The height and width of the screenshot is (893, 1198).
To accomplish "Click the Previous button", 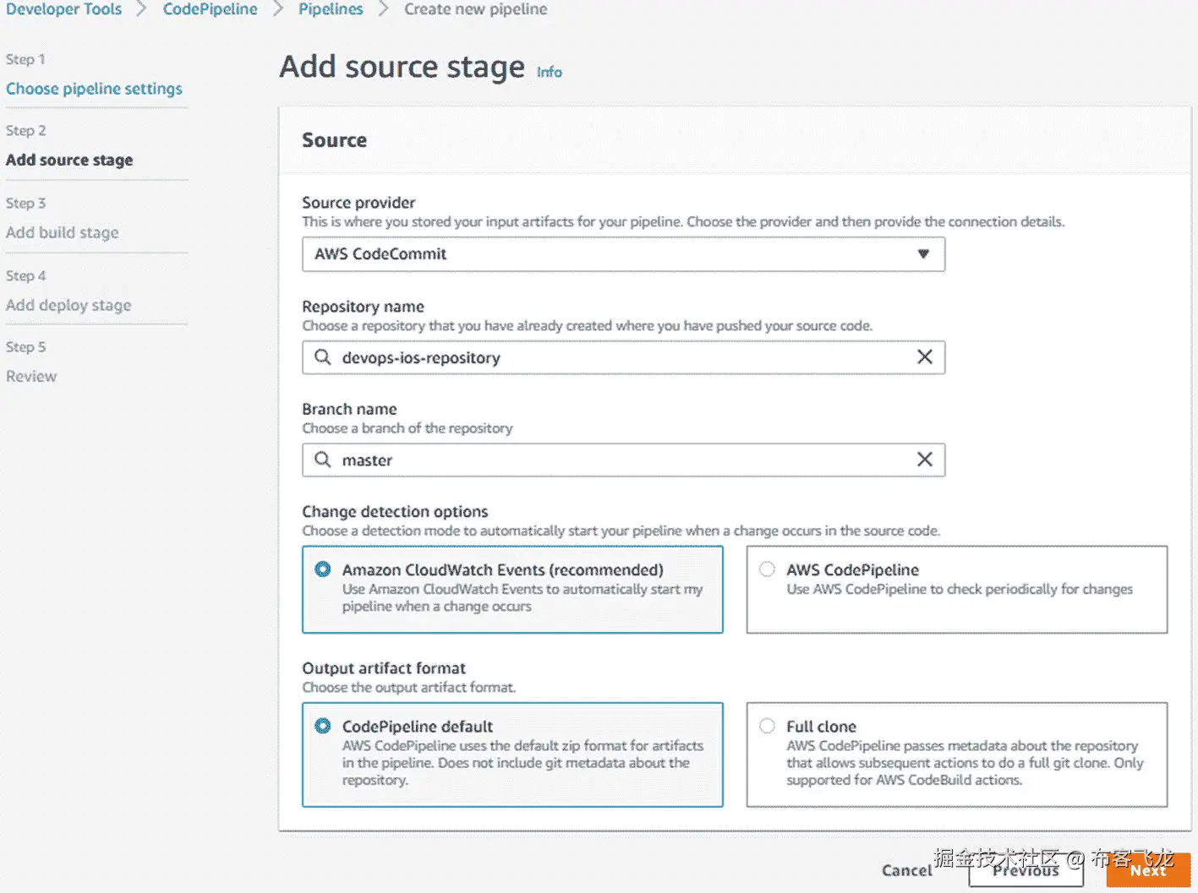I will (1026, 871).
